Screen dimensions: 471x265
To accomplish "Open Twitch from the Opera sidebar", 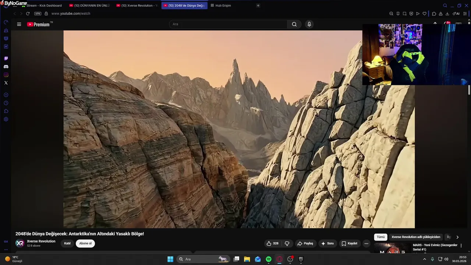I will pos(6,59).
